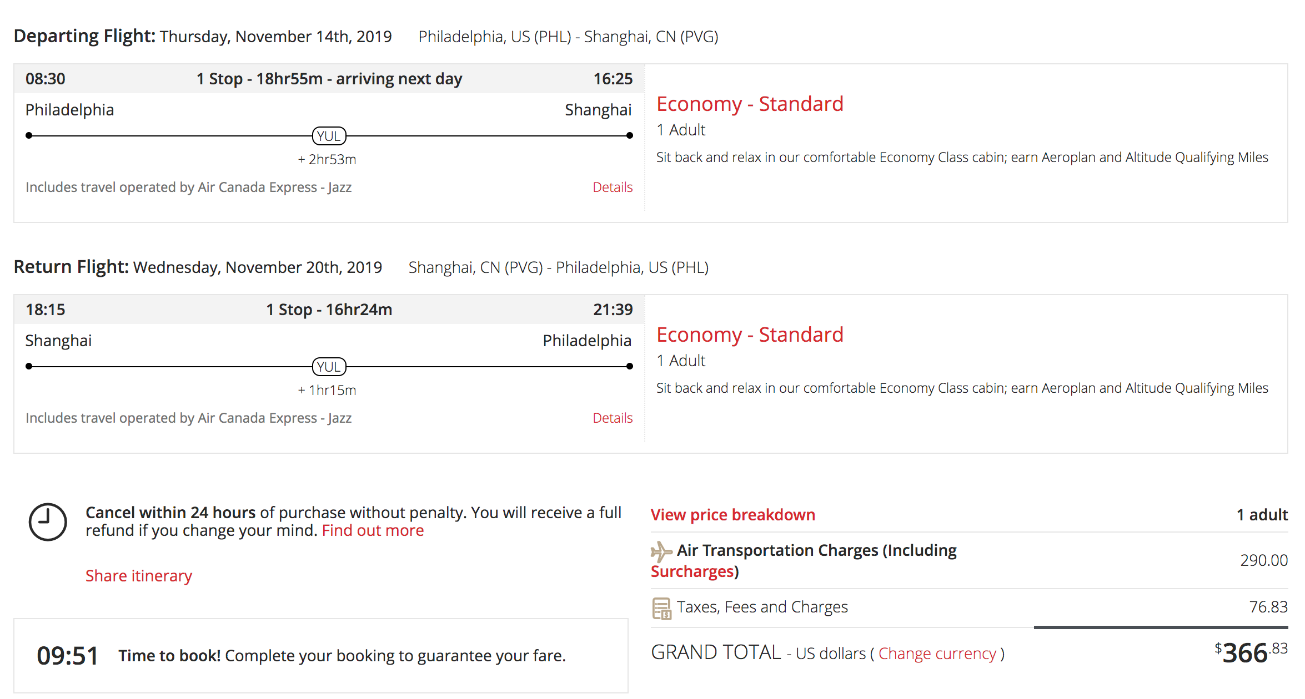
Task: Open the Find out more cancellation link
Action: [373, 530]
